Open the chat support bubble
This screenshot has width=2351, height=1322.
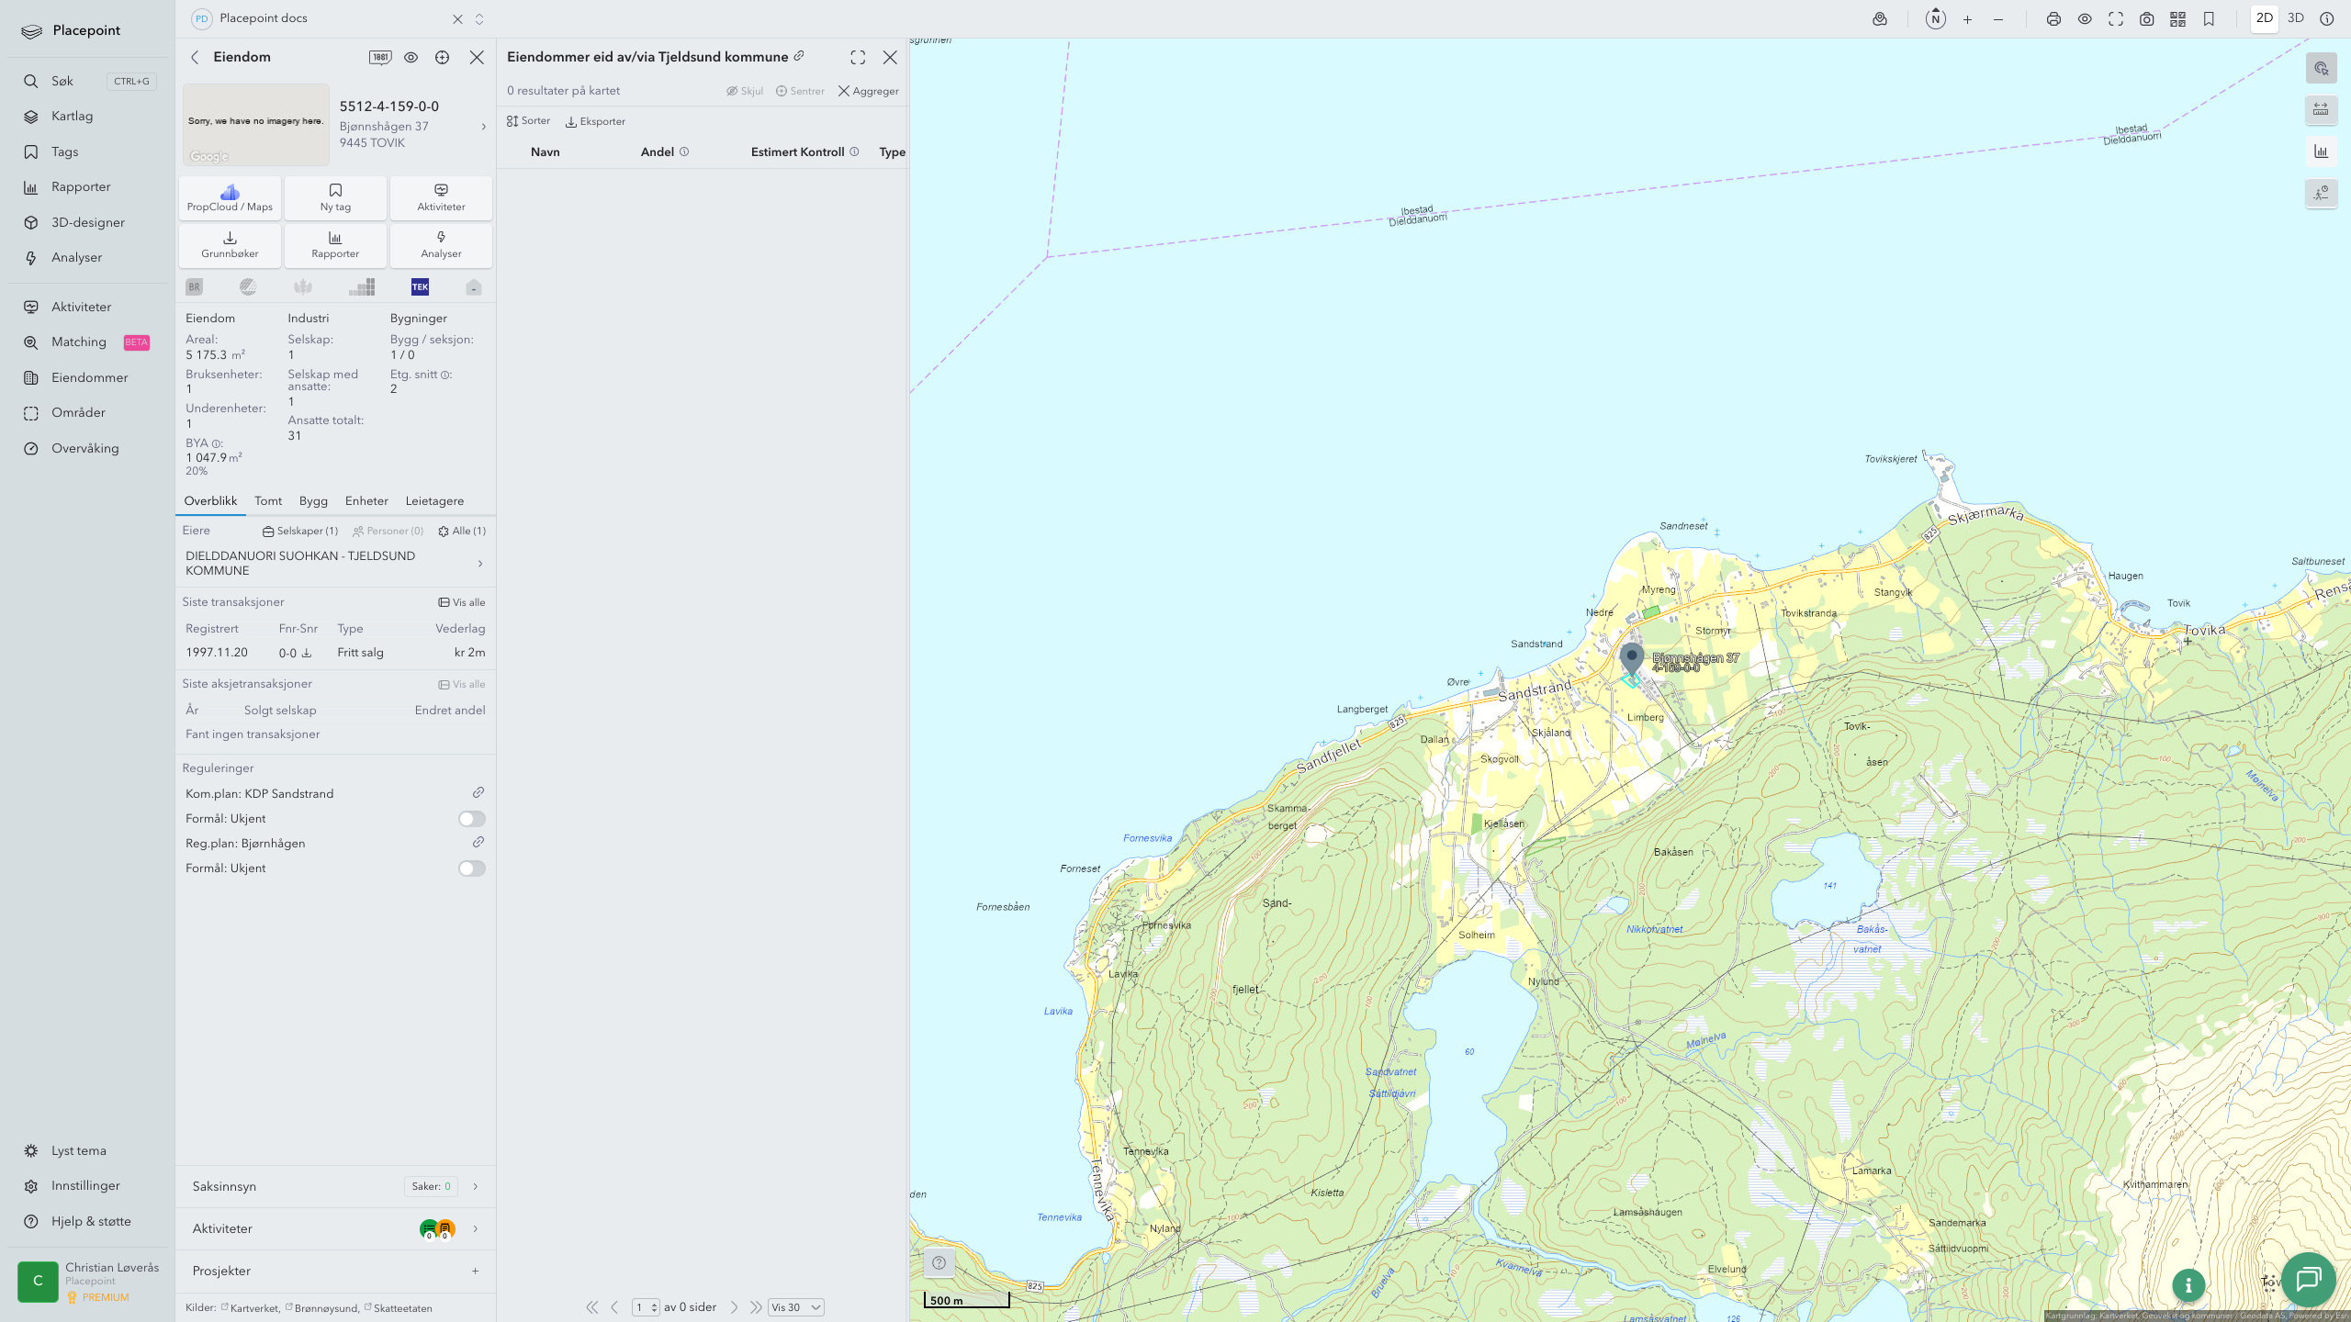2309,1279
